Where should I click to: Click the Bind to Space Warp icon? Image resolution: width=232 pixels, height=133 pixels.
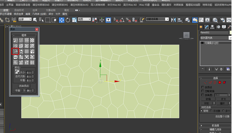coord(14,20)
